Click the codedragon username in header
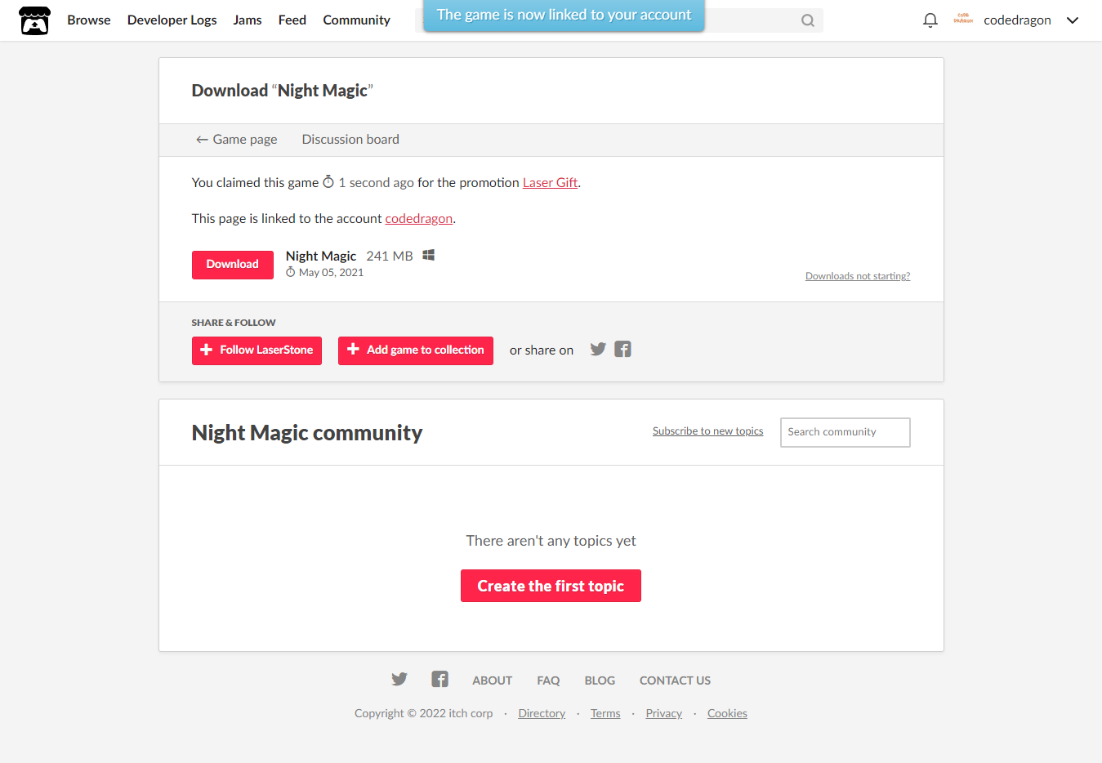The image size is (1102, 763). [x=1017, y=20]
